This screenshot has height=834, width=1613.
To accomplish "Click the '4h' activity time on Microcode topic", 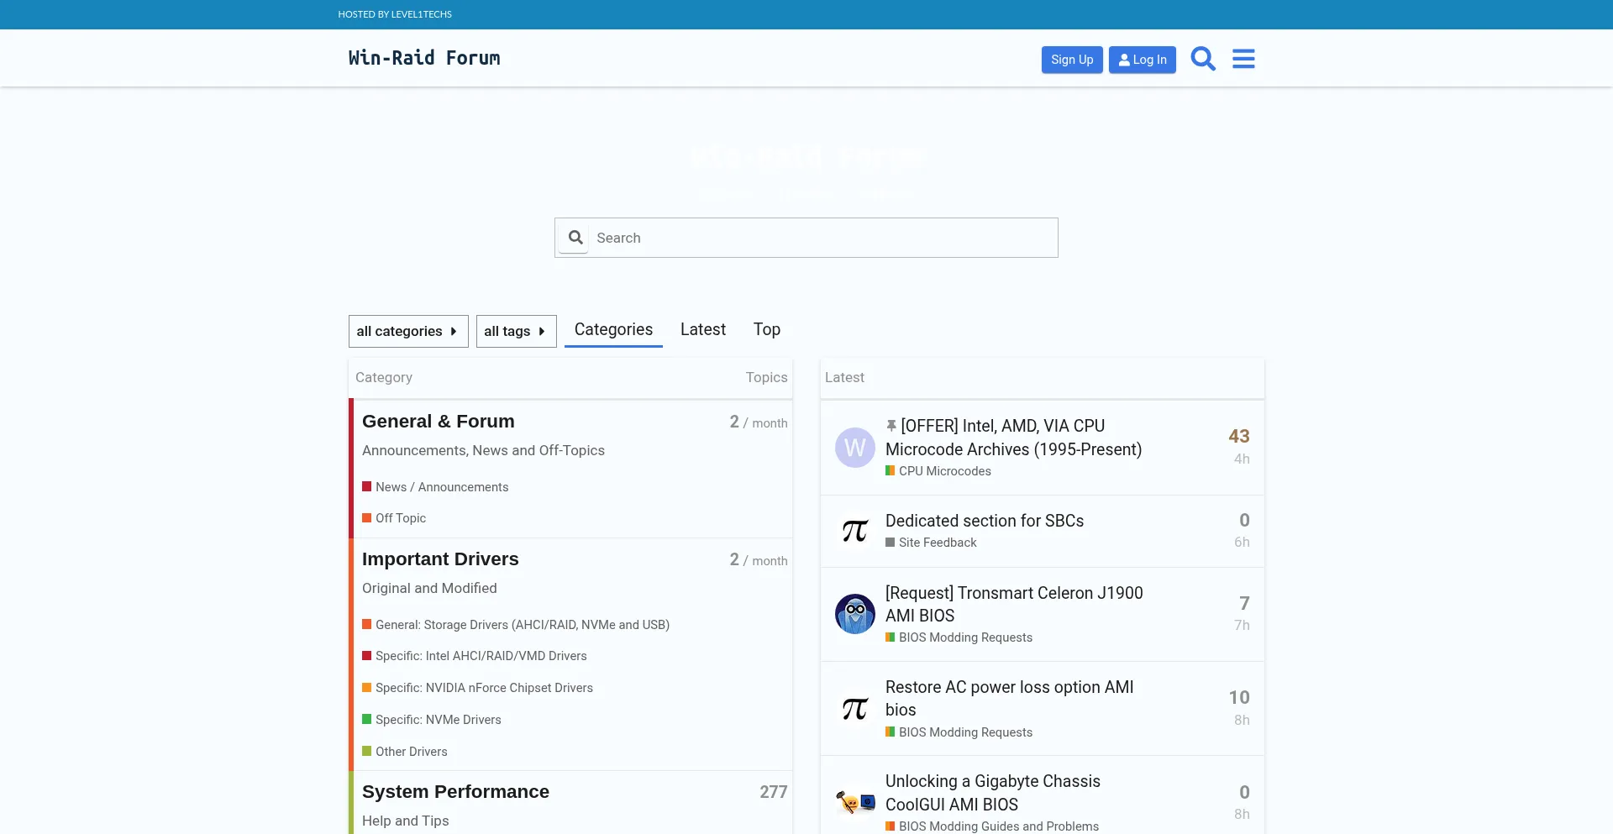I will click(1242, 459).
